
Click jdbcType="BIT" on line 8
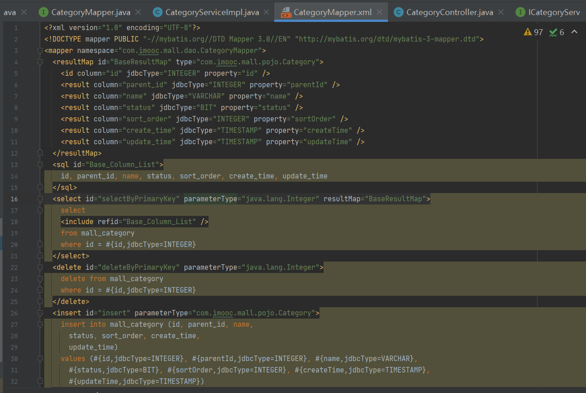coord(188,108)
